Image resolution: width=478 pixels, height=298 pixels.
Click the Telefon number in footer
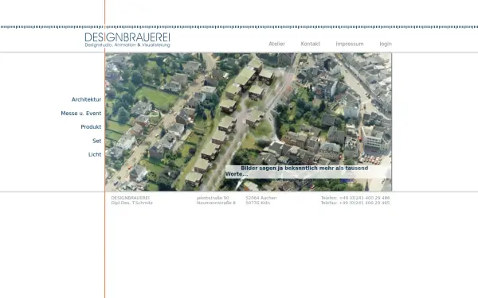click(x=364, y=198)
